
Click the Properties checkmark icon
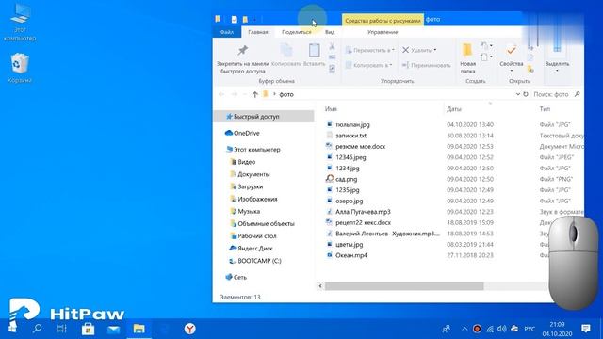[x=511, y=50]
